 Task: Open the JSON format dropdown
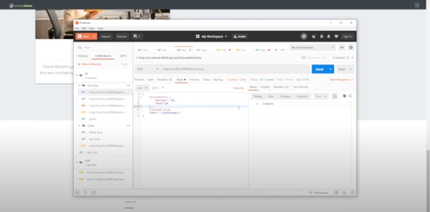coord(158,88)
